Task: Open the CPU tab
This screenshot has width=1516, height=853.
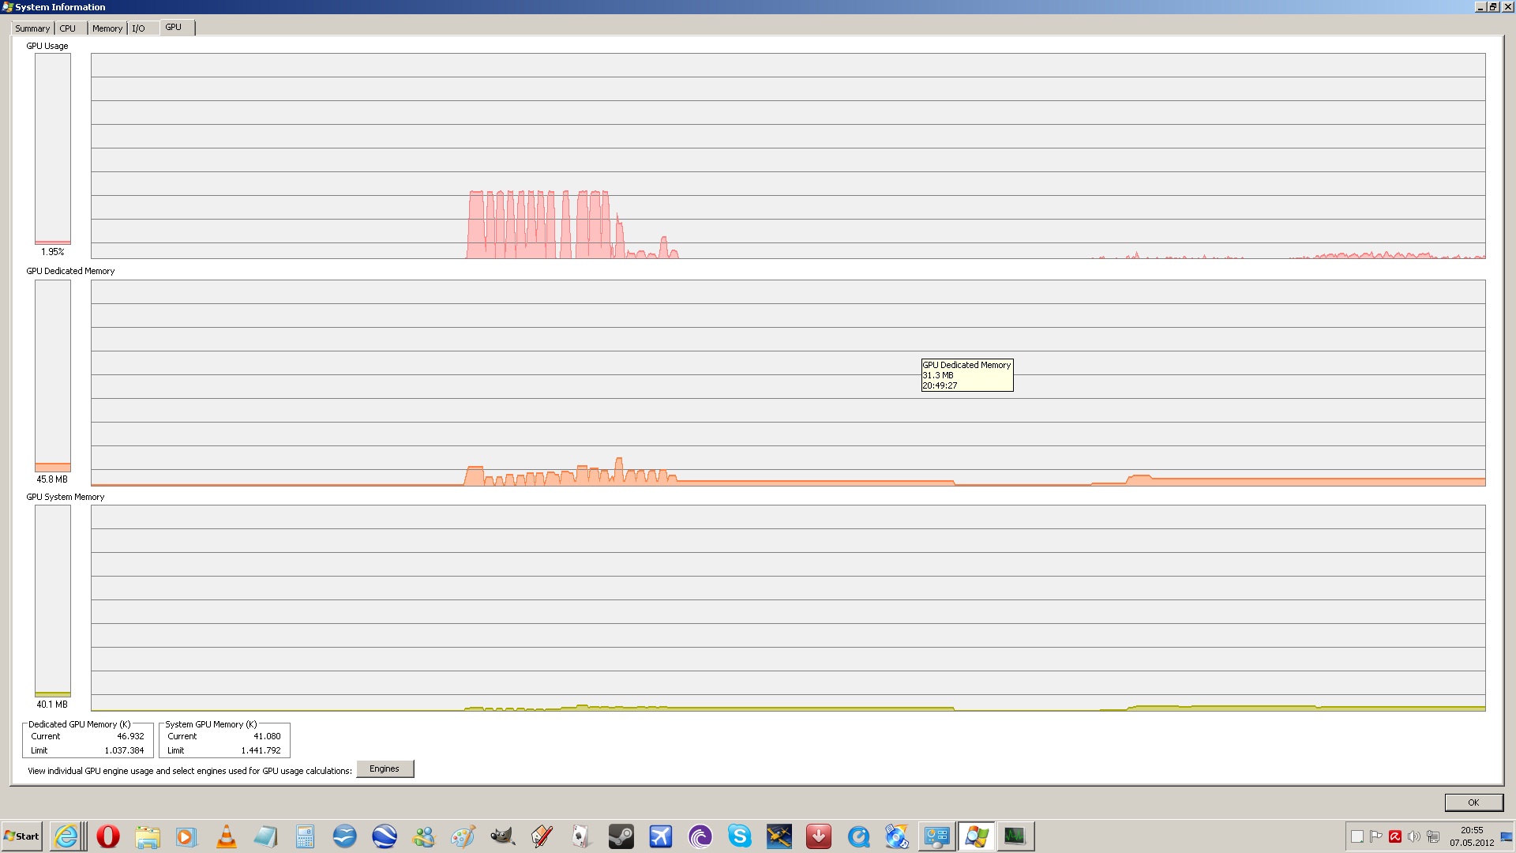Action: (68, 28)
